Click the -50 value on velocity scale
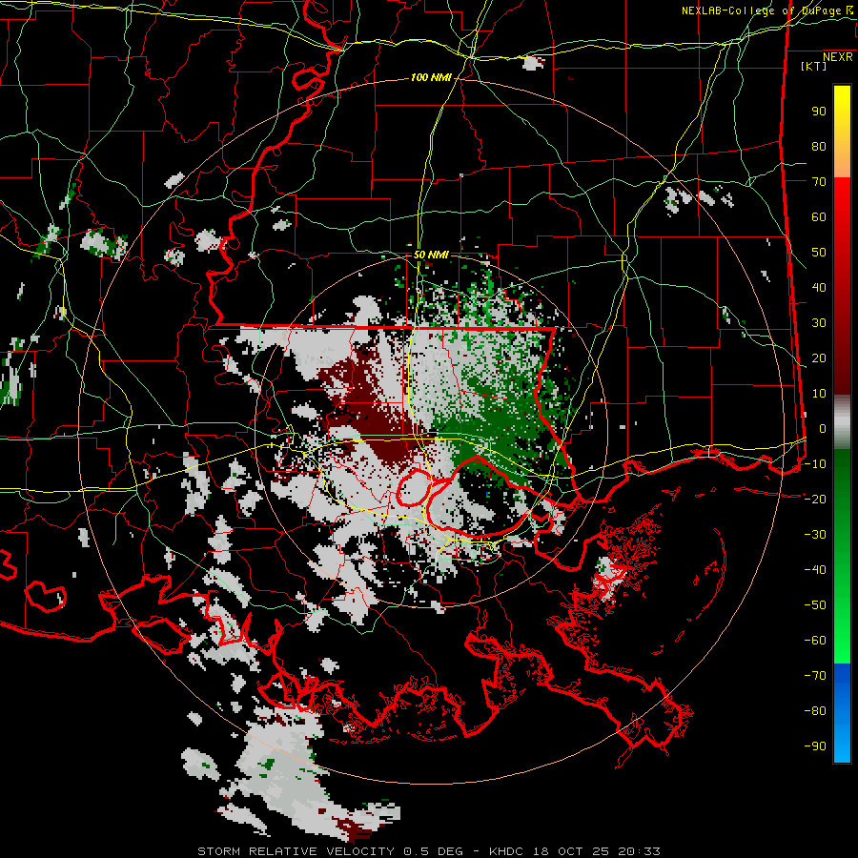Screen dimensions: 858x858 (815, 605)
